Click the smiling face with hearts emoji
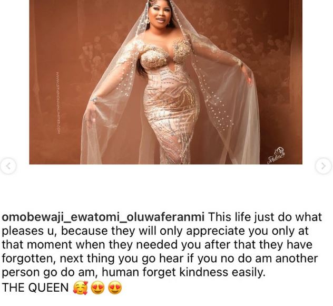Screen dimensions: 333x306 click(x=80, y=288)
